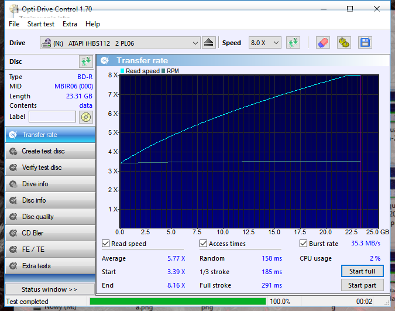Click the 100.0% progress readout
395x311 pixels.
pyautogui.click(x=280, y=302)
